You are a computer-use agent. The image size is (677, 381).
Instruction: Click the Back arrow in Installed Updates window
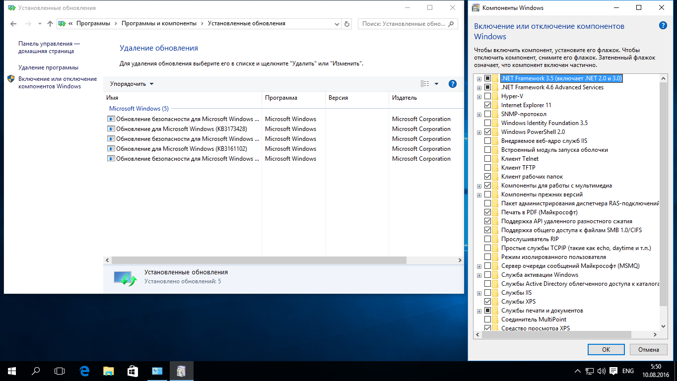tap(13, 24)
